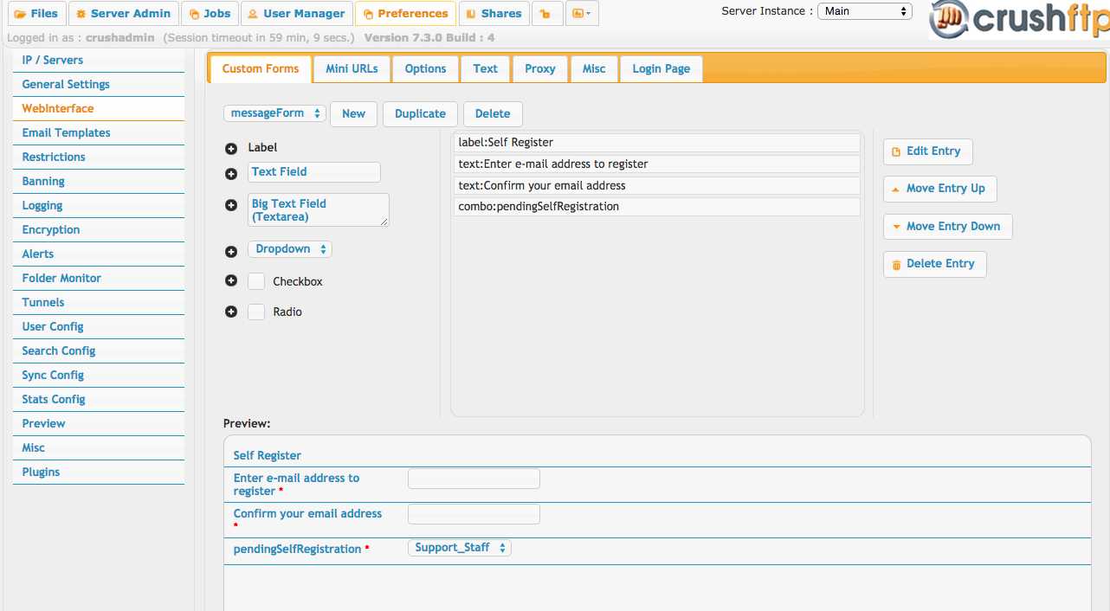Click the Confirm your email address input

(x=474, y=514)
